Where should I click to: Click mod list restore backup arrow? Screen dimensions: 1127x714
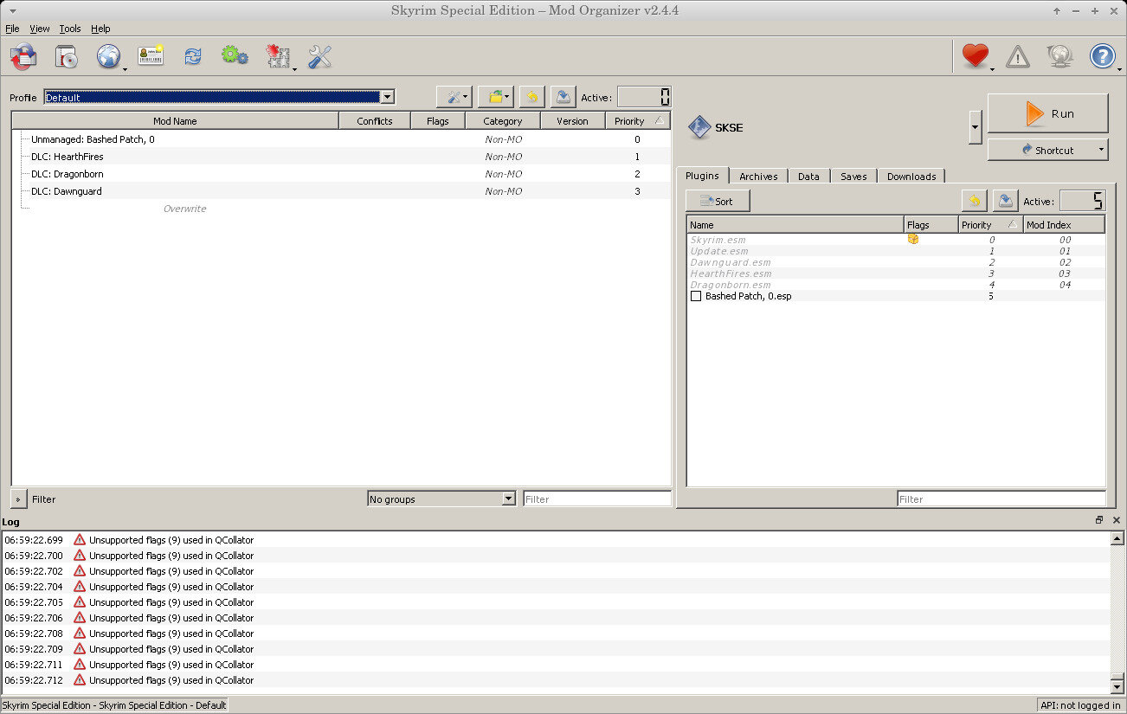coord(532,97)
